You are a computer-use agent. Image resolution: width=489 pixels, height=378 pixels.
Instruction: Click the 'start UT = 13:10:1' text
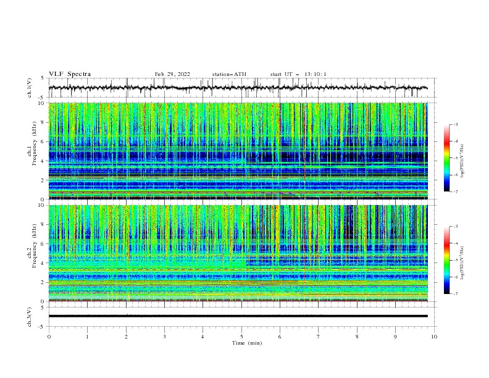click(298, 74)
